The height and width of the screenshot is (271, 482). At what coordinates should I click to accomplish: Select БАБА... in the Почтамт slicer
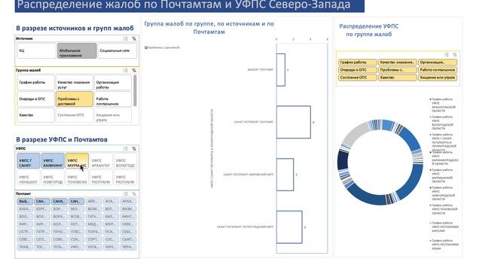(x=25, y=209)
